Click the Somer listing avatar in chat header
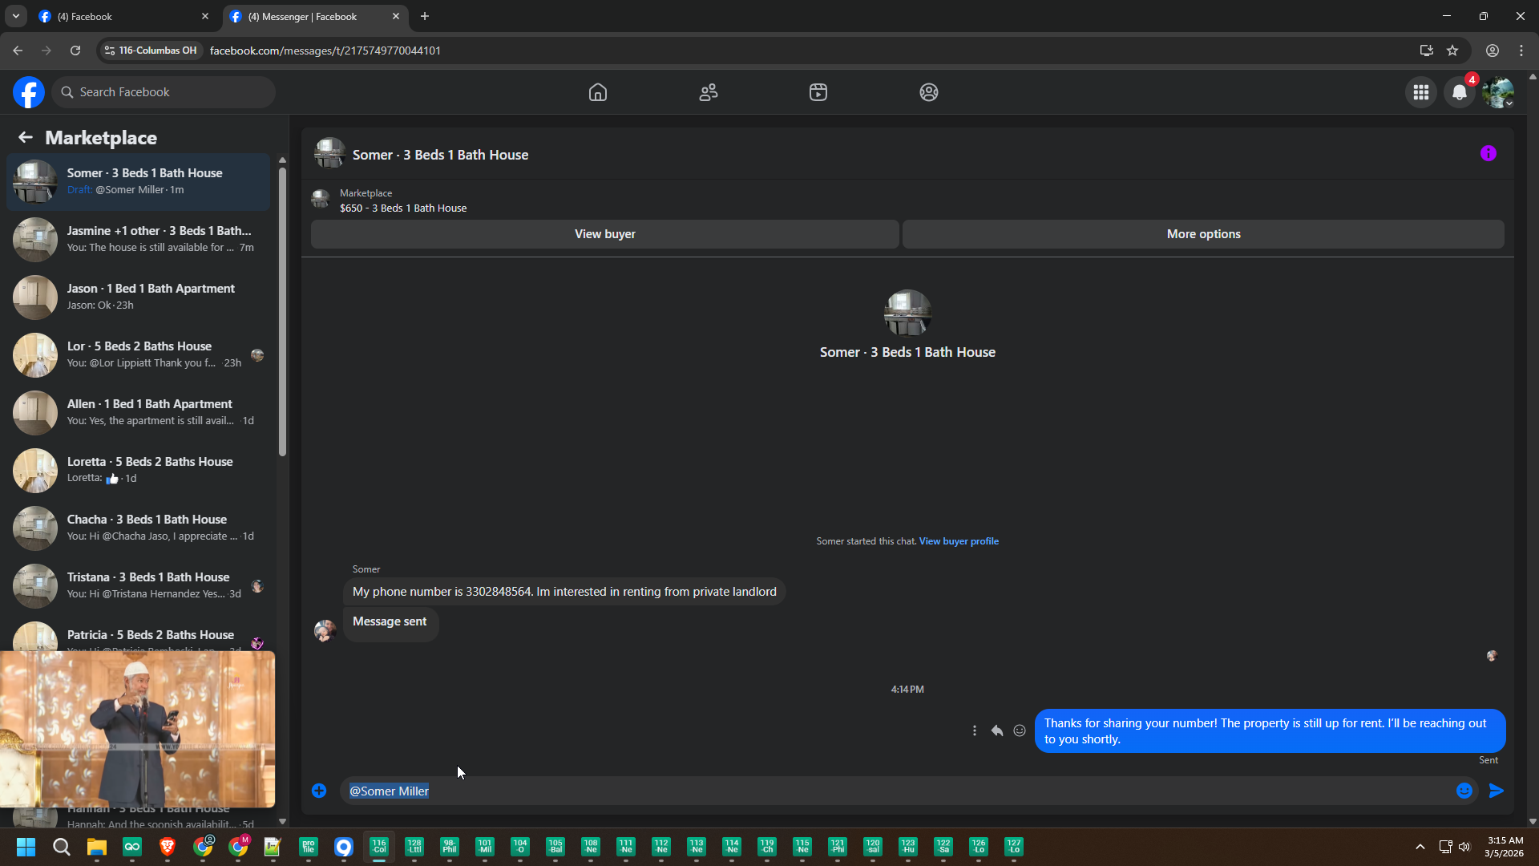The image size is (1539, 866). (x=329, y=154)
